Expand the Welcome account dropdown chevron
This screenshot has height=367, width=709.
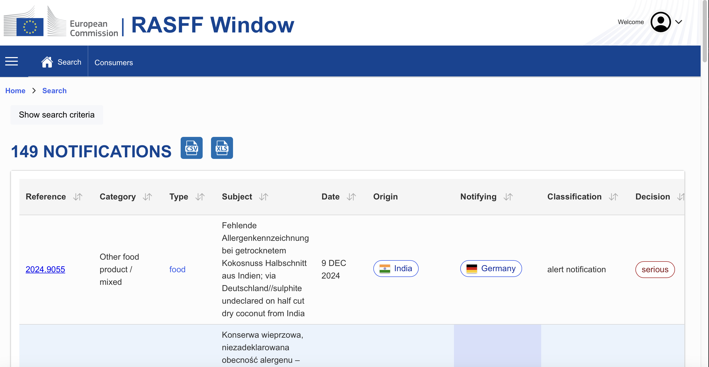(x=679, y=22)
